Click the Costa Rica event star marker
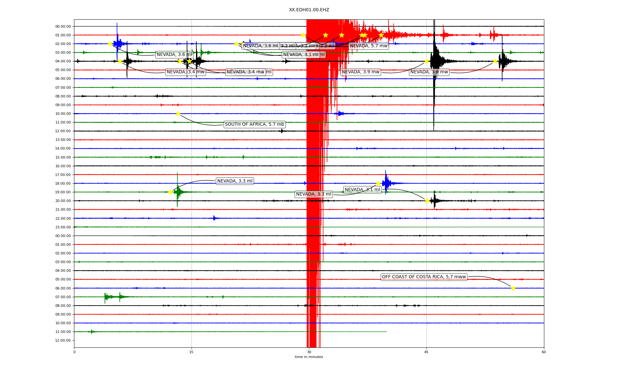The image size is (618, 386). (513, 288)
